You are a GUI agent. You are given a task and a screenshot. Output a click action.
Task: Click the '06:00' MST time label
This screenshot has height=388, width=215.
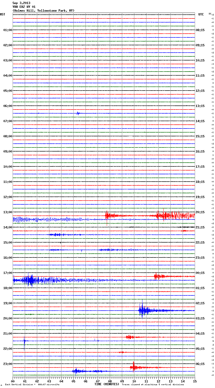[8, 106]
